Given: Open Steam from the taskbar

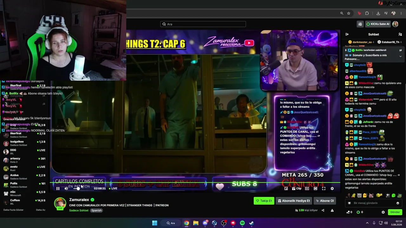Looking at the screenshot, I should pyautogui.click(x=251, y=223).
